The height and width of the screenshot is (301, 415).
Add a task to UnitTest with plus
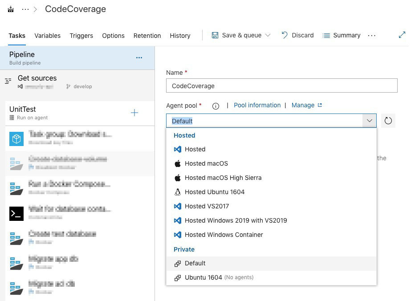134,113
